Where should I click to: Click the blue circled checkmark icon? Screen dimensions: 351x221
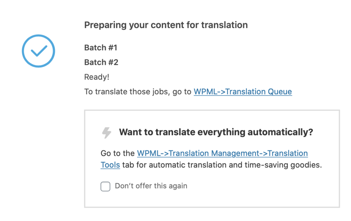[x=38, y=51]
